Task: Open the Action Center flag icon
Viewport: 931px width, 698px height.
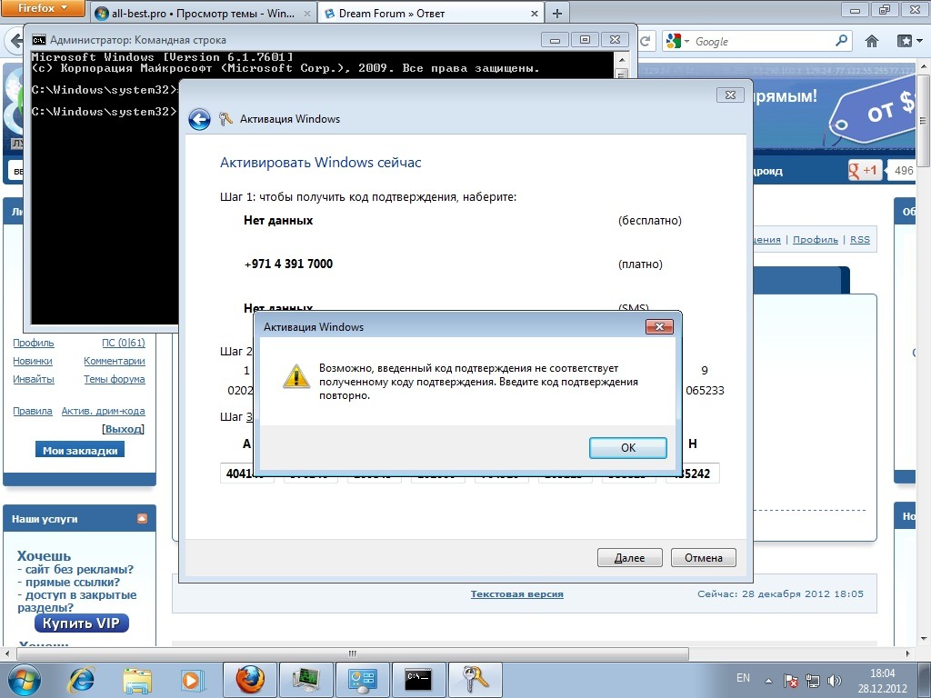Action: click(x=790, y=681)
